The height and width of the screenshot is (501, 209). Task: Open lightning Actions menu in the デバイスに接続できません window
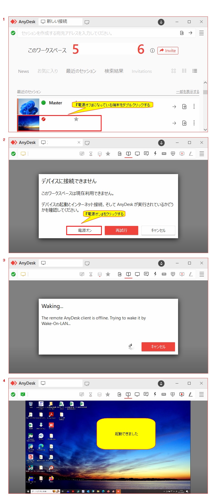click(x=155, y=154)
